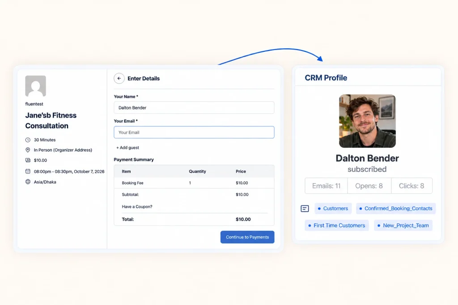
Task: Click the globe icon beside Asia/Dhaka
Action: [x=28, y=182]
